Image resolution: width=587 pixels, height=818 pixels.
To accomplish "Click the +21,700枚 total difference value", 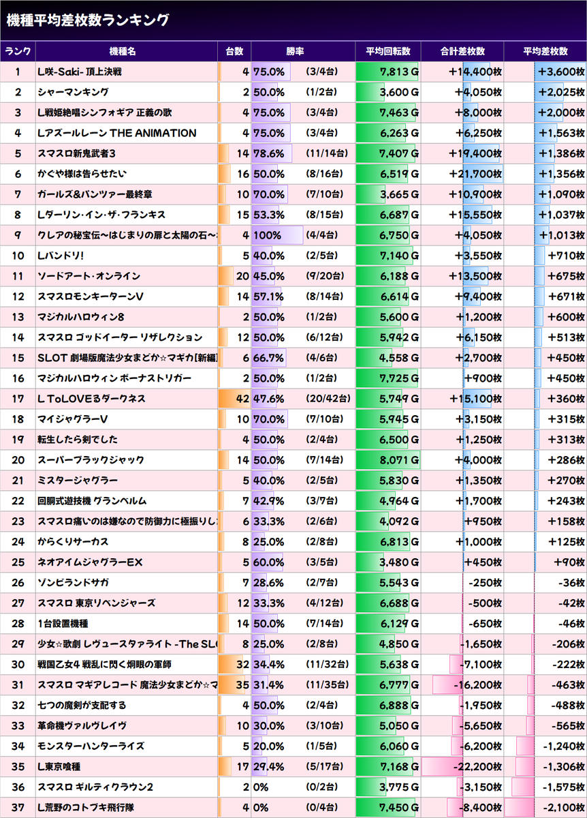I will tap(475, 174).
